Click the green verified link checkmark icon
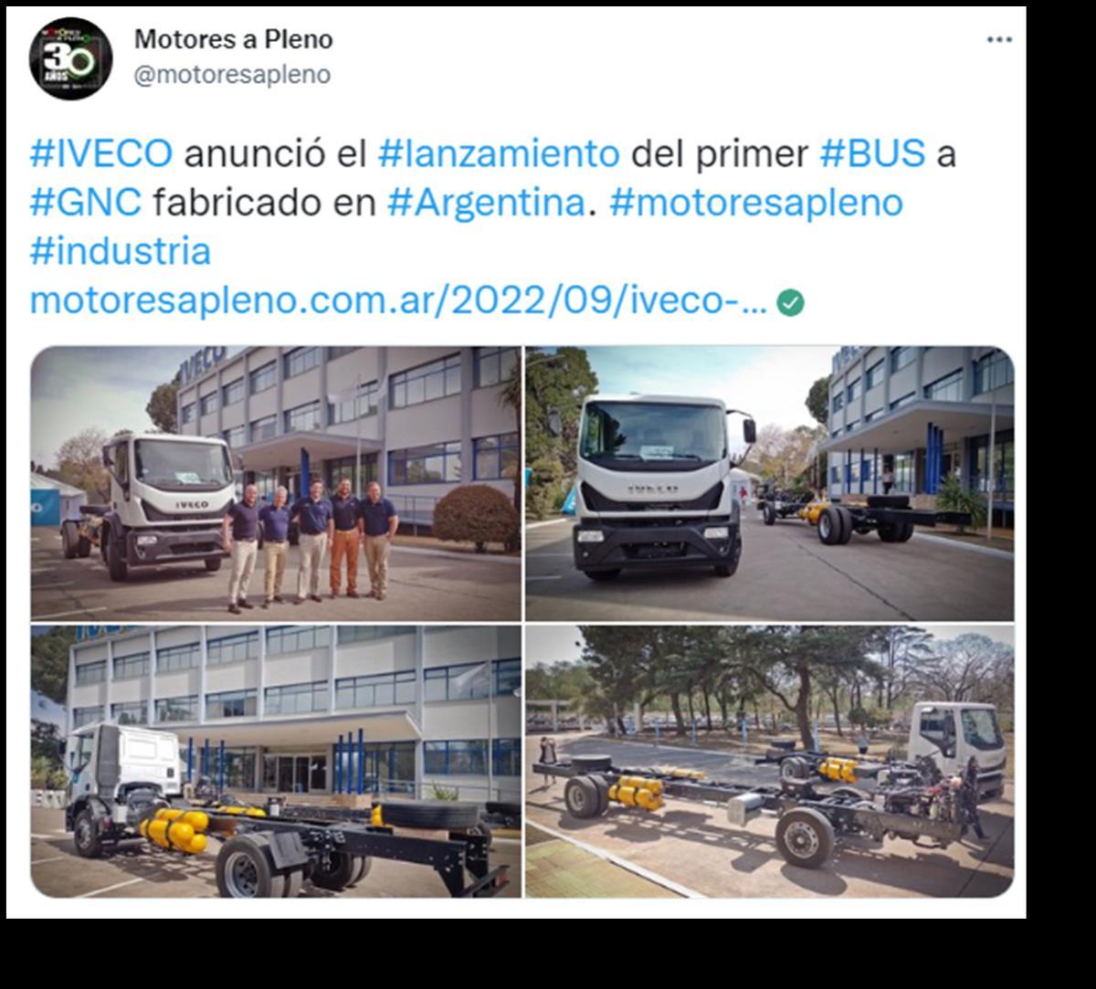The height and width of the screenshot is (989, 1096). pyautogui.click(x=790, y=303)
